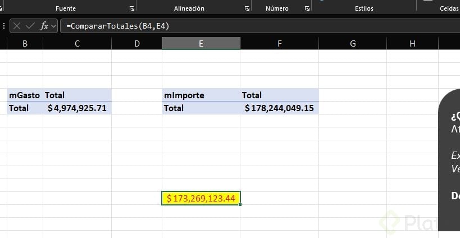Viewport: 460px width, 238px height.
Task: Open Número dialog launcher
Action: click(x=307, y=8)
